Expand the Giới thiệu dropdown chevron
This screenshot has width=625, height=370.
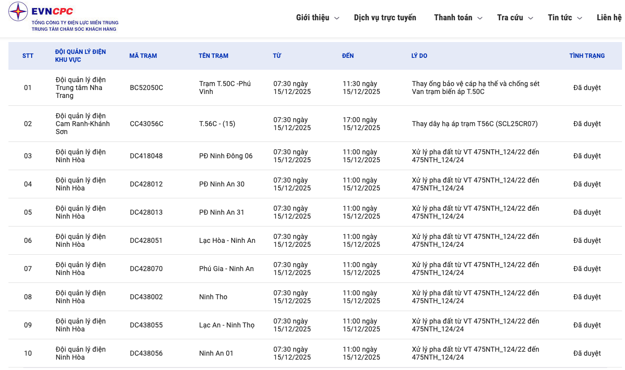(337, 18)
